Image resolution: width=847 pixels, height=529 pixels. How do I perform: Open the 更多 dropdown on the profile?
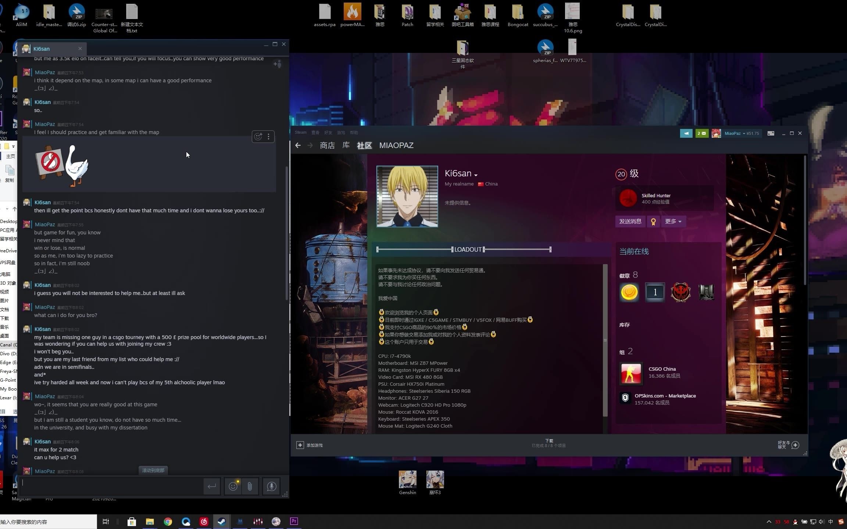[x=673, y=221]
